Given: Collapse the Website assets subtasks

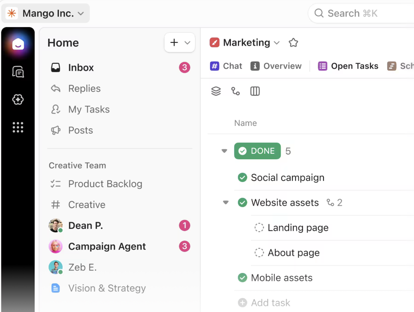Looking at the screenshot, I should click(226, 203).
